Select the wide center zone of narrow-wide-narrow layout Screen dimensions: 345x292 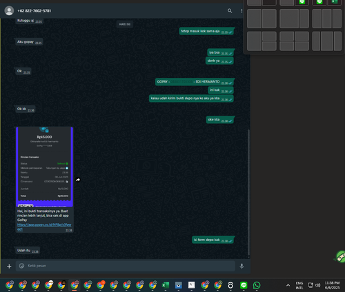[327, 41]
